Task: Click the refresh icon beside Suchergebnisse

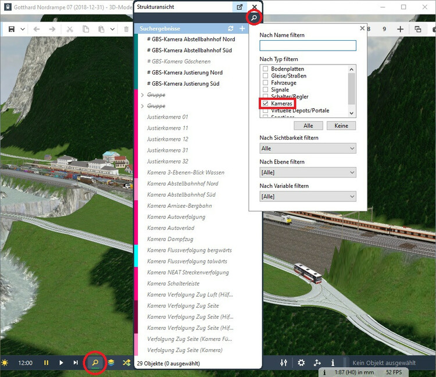Action: [231, 29]
